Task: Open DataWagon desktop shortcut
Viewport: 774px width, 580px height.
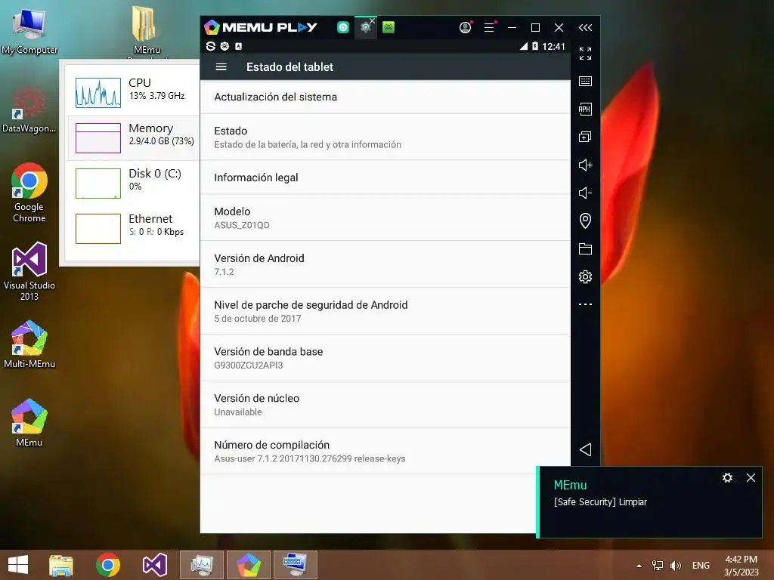Action: click(29, 110)
